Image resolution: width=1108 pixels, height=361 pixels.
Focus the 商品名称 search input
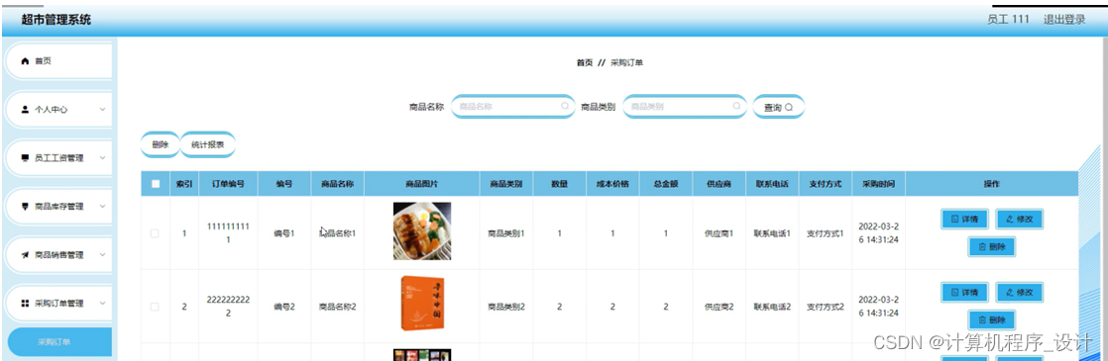coord(512,107)
